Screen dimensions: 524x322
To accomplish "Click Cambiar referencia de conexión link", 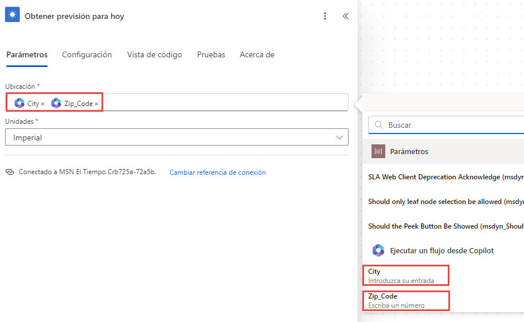I will point(217,172).
